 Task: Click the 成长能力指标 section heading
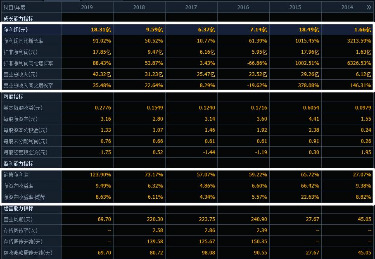click(18, 19)
